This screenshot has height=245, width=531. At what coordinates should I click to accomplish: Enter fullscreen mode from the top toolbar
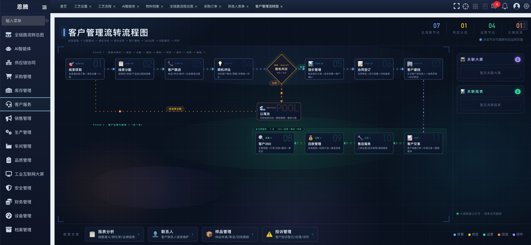tap(457, 6)
